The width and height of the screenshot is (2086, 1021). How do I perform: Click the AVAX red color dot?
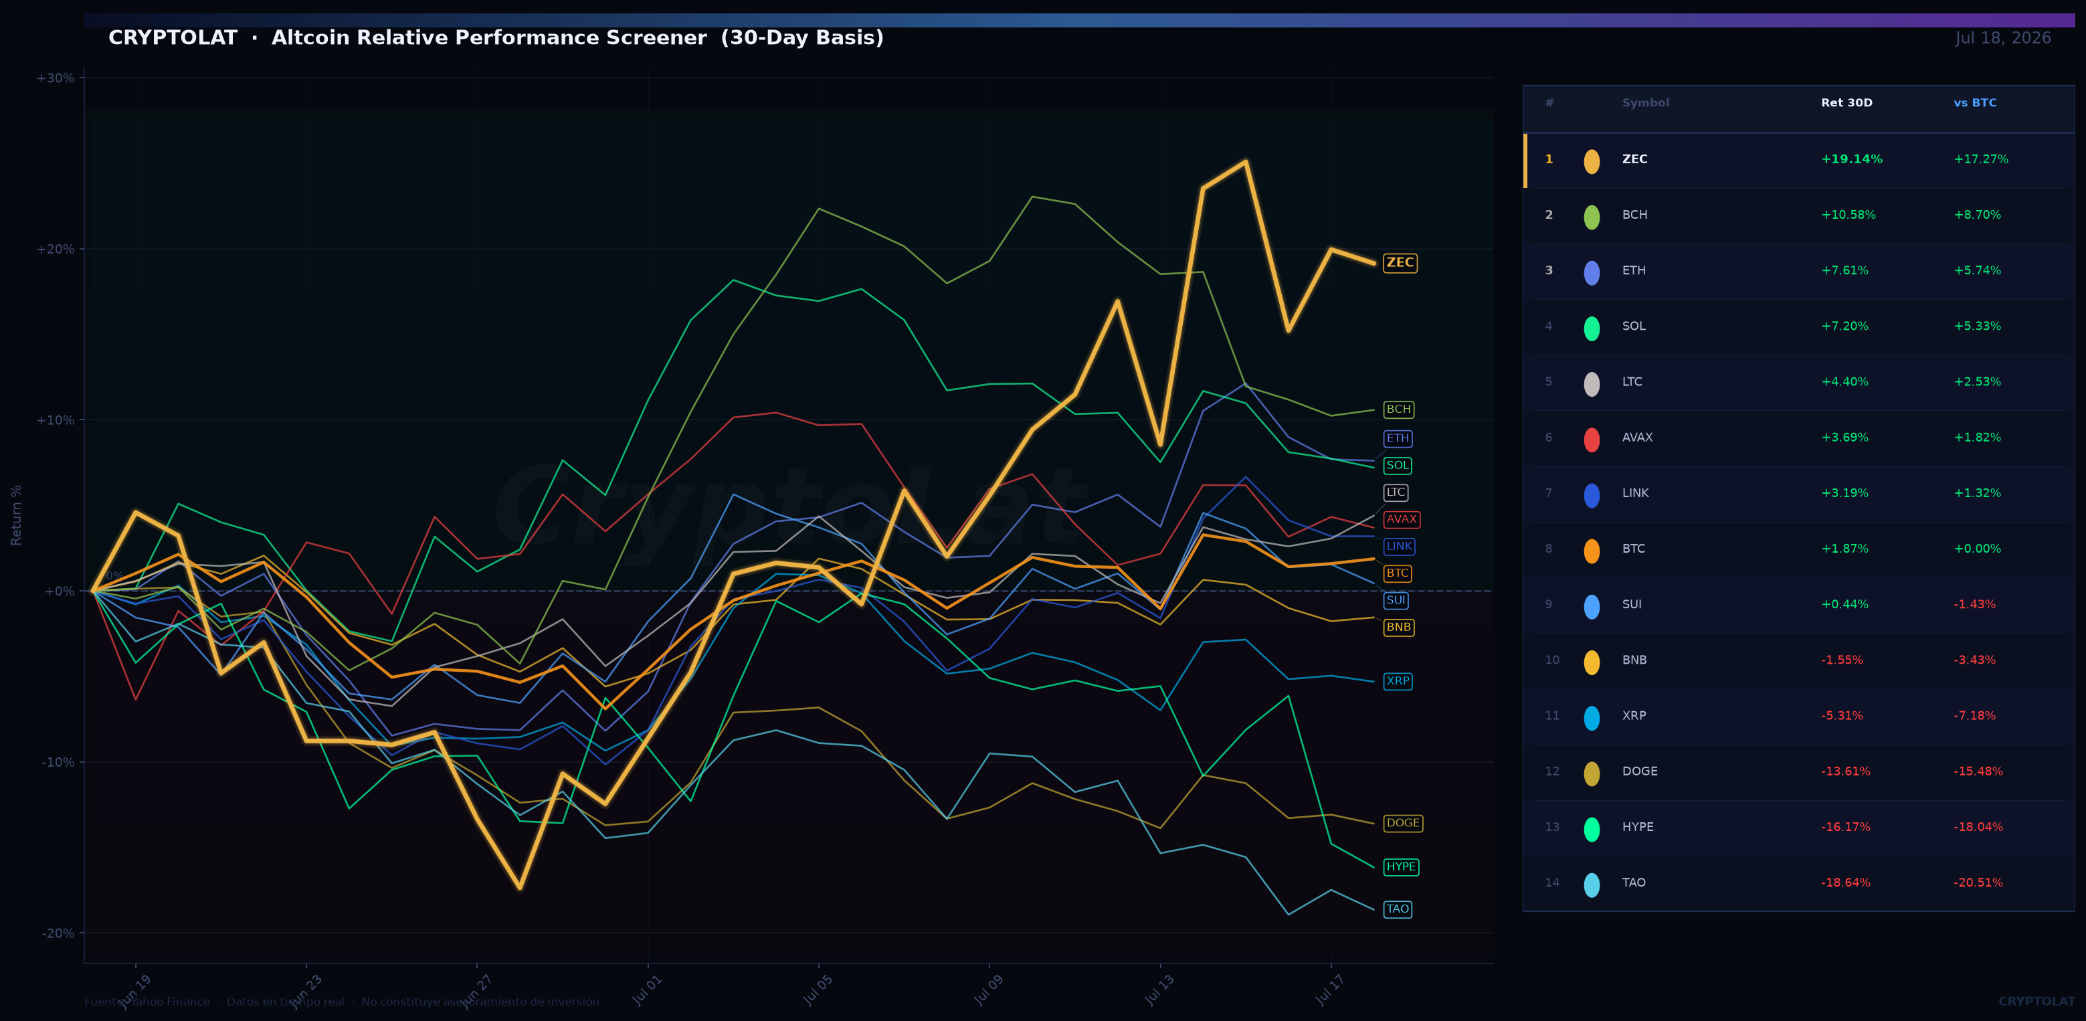1591,440
